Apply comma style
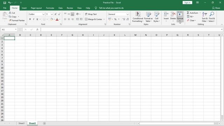 [x=119, y=19]
